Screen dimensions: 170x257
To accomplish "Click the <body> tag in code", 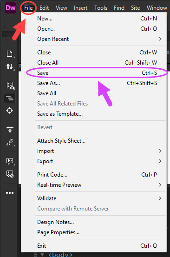I will tap(60, 255).
